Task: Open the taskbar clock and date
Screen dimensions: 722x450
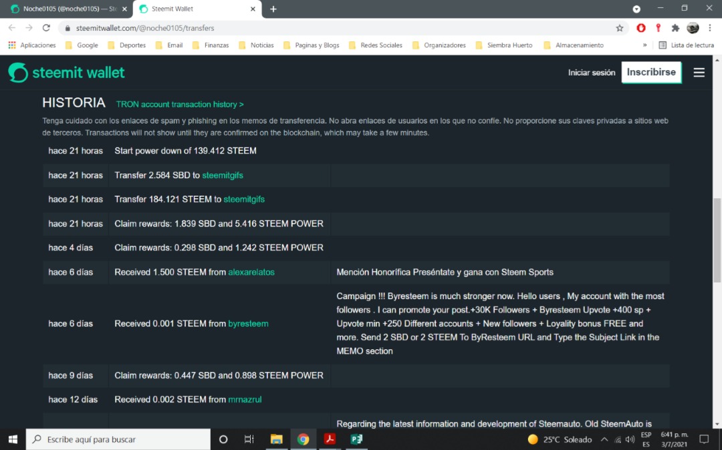Action: 675,439
